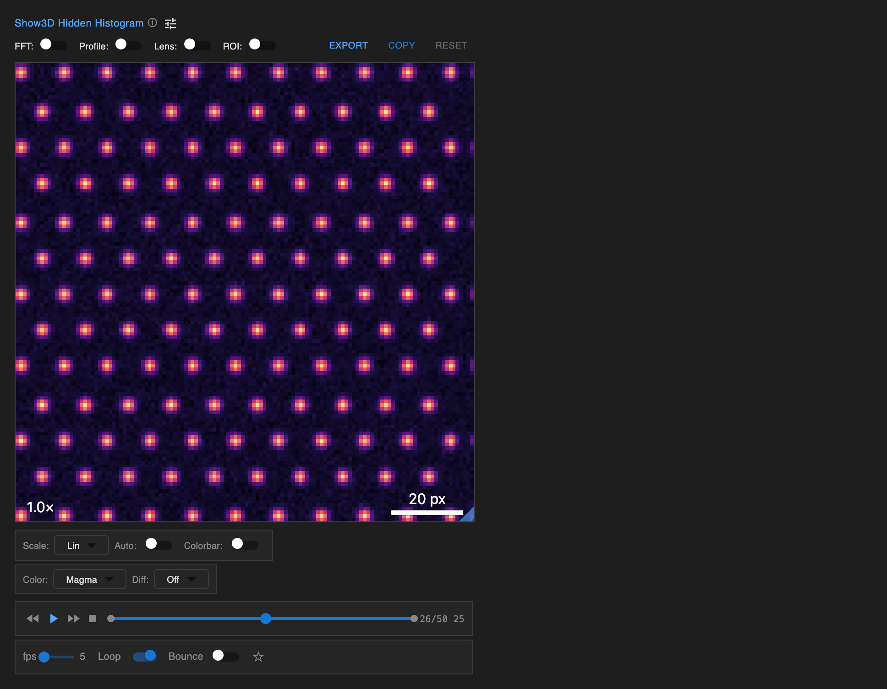Fast-forward to the next frame
This screenshot has width=887, height=690.
point(73,619)
